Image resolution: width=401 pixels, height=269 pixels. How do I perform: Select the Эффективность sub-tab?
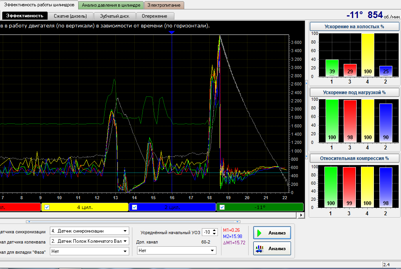(x=25, y=16)
